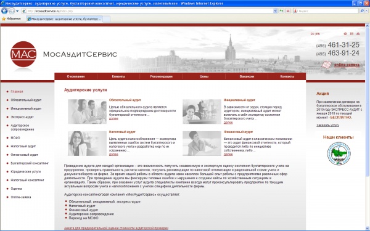Select Бухгалтерский консалтинг in the sidebar
Viewport: 370px width, 231px height.
[30, 163]
